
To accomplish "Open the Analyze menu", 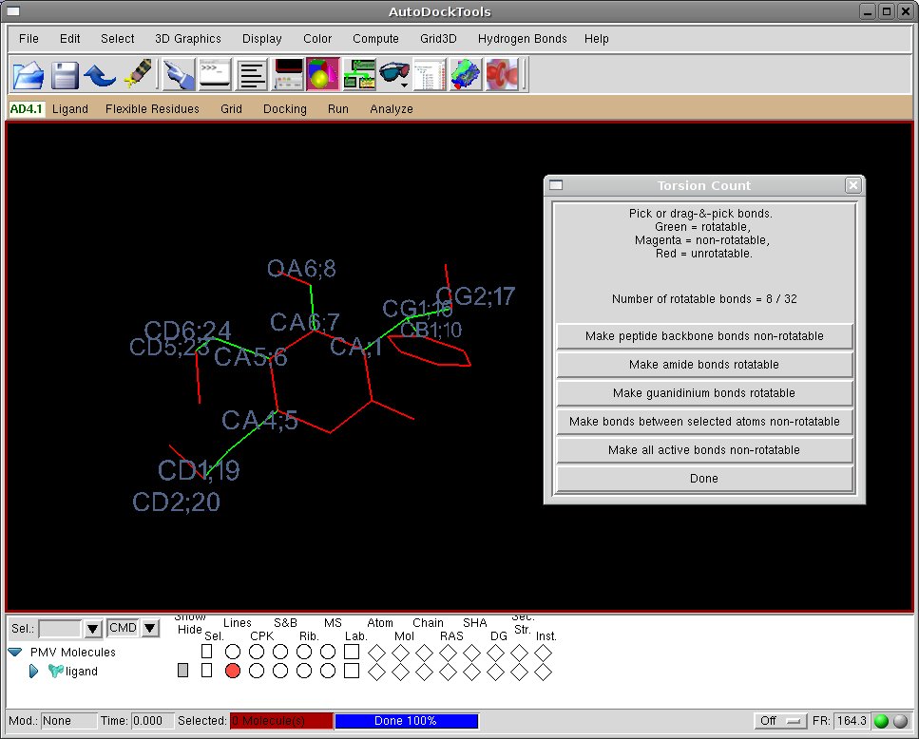I will point(392,109).
